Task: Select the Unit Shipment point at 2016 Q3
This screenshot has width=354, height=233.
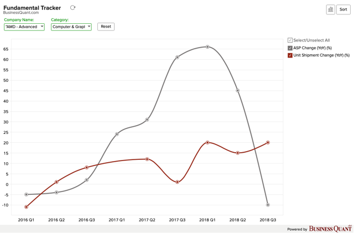Action: 87,168
